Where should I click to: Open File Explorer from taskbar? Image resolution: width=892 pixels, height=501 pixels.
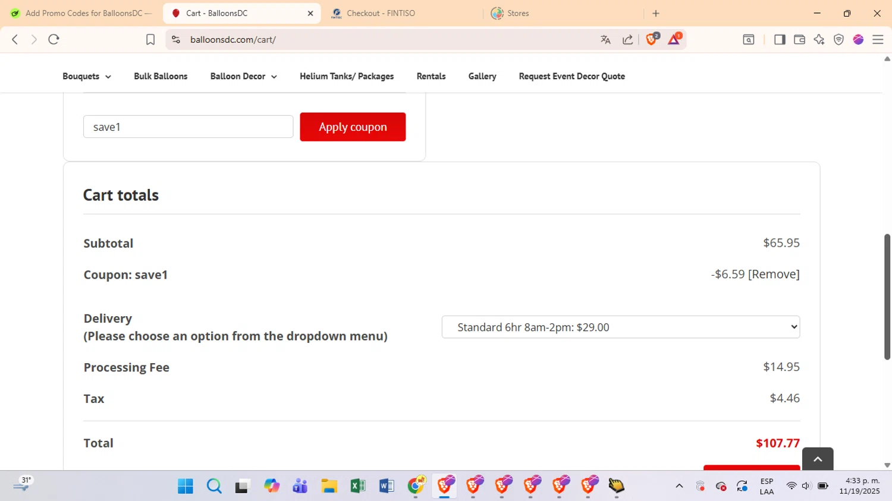point(329,486)
